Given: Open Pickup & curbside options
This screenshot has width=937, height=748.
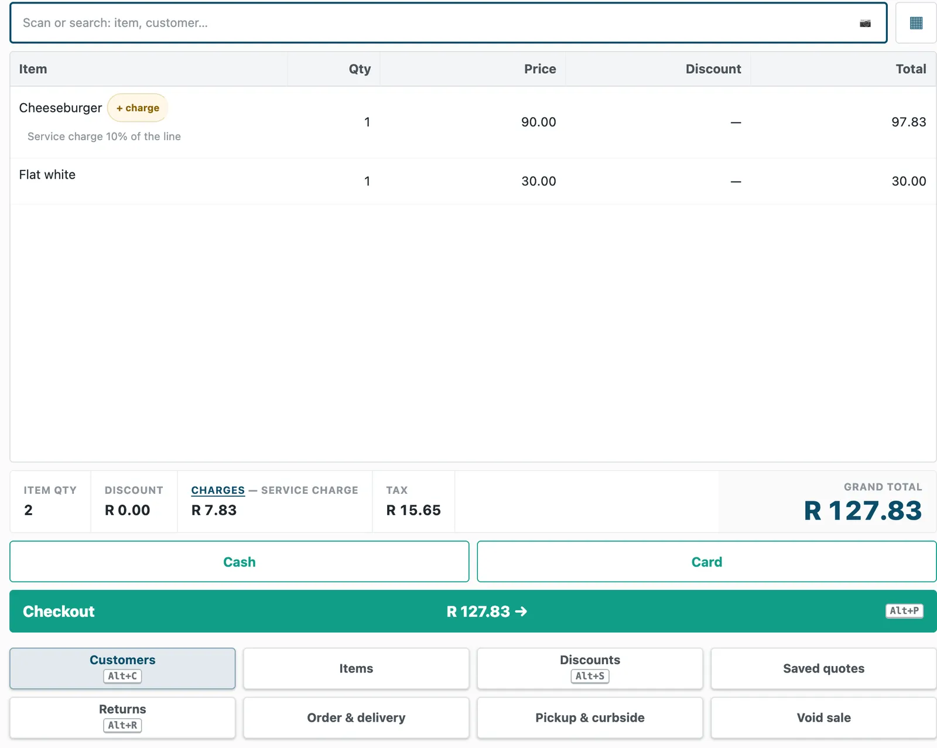Looking at the screenshot, I should 590,718.
